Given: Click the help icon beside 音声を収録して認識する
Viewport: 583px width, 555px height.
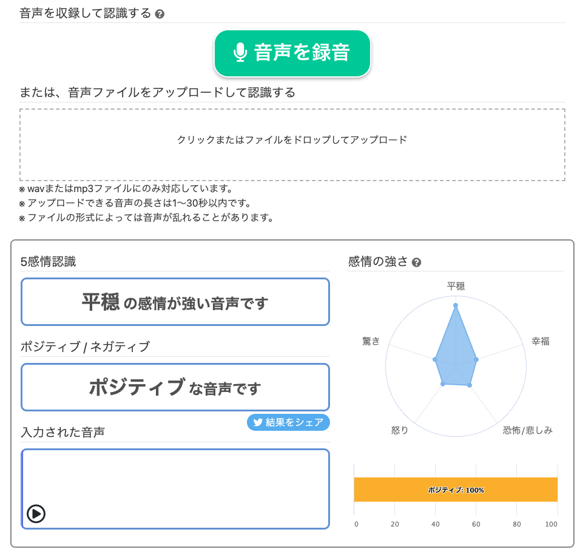Looking at the screenshot, I should tap(160, 14).
